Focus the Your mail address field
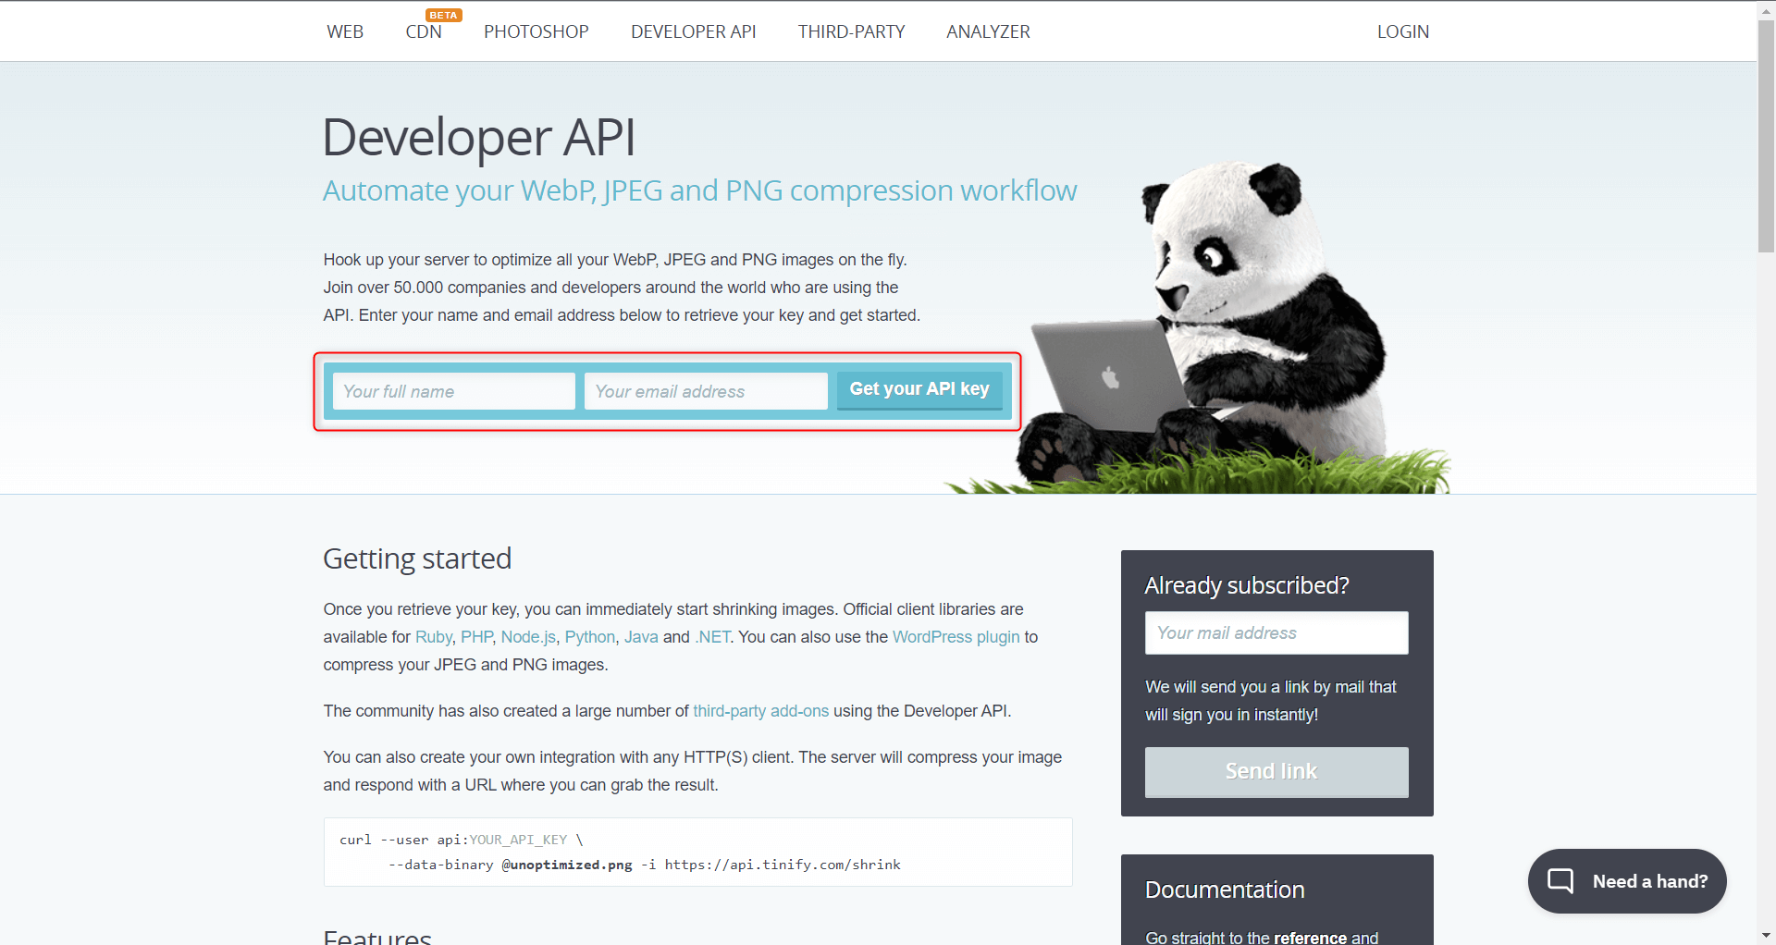This screenshot has width=1776, height=945. [x=1276, y=632]
